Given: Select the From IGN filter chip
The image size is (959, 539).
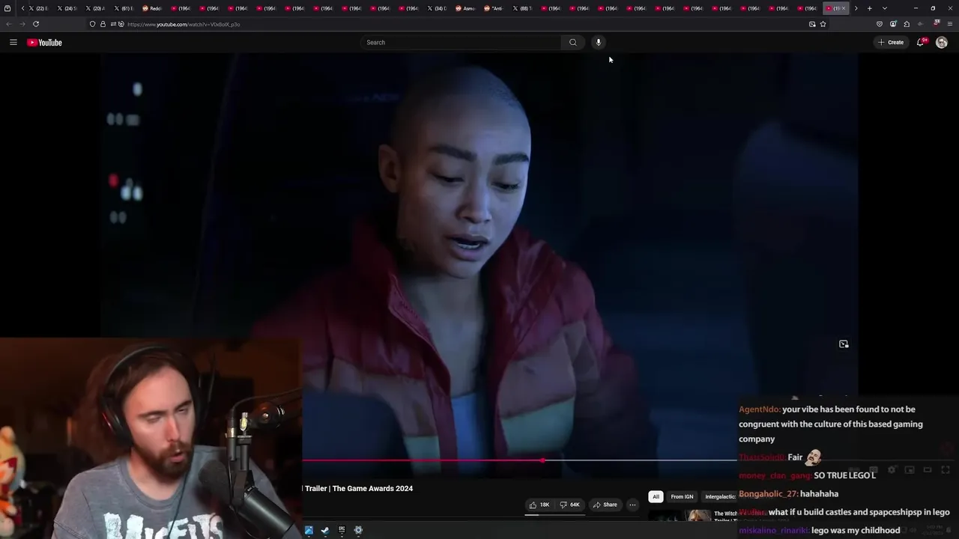Looking at the screenshot, I should coord(682,497).
